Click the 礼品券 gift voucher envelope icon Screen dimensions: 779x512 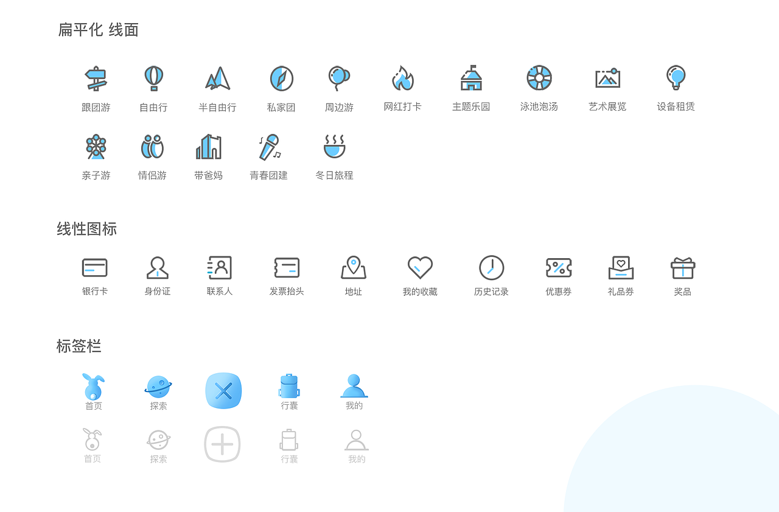pos(621,267)
